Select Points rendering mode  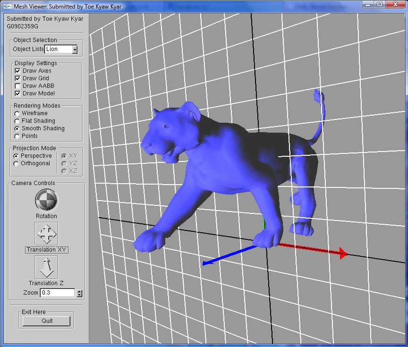coord(17,136)
